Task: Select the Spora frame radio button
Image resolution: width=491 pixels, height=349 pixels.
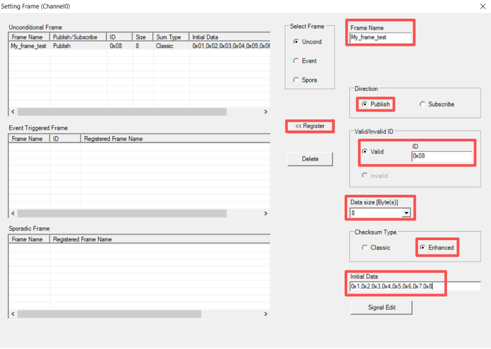Action: (x=296, y=80)
